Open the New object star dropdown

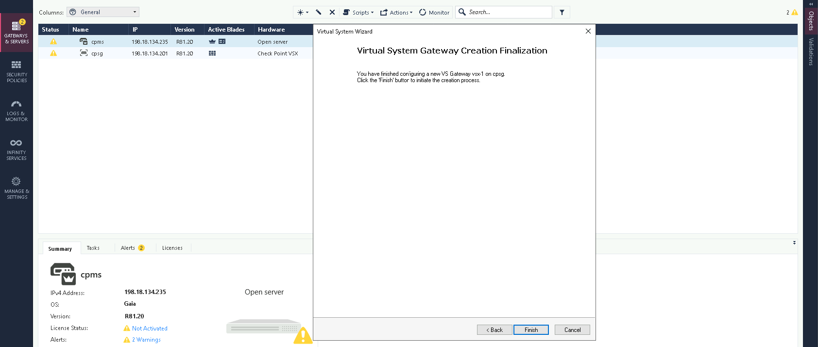point(303,12)
